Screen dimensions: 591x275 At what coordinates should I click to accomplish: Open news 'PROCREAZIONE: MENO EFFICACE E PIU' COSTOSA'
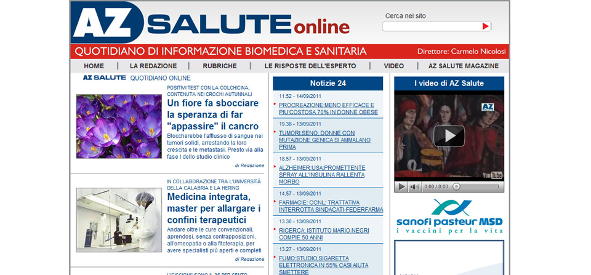328,108
